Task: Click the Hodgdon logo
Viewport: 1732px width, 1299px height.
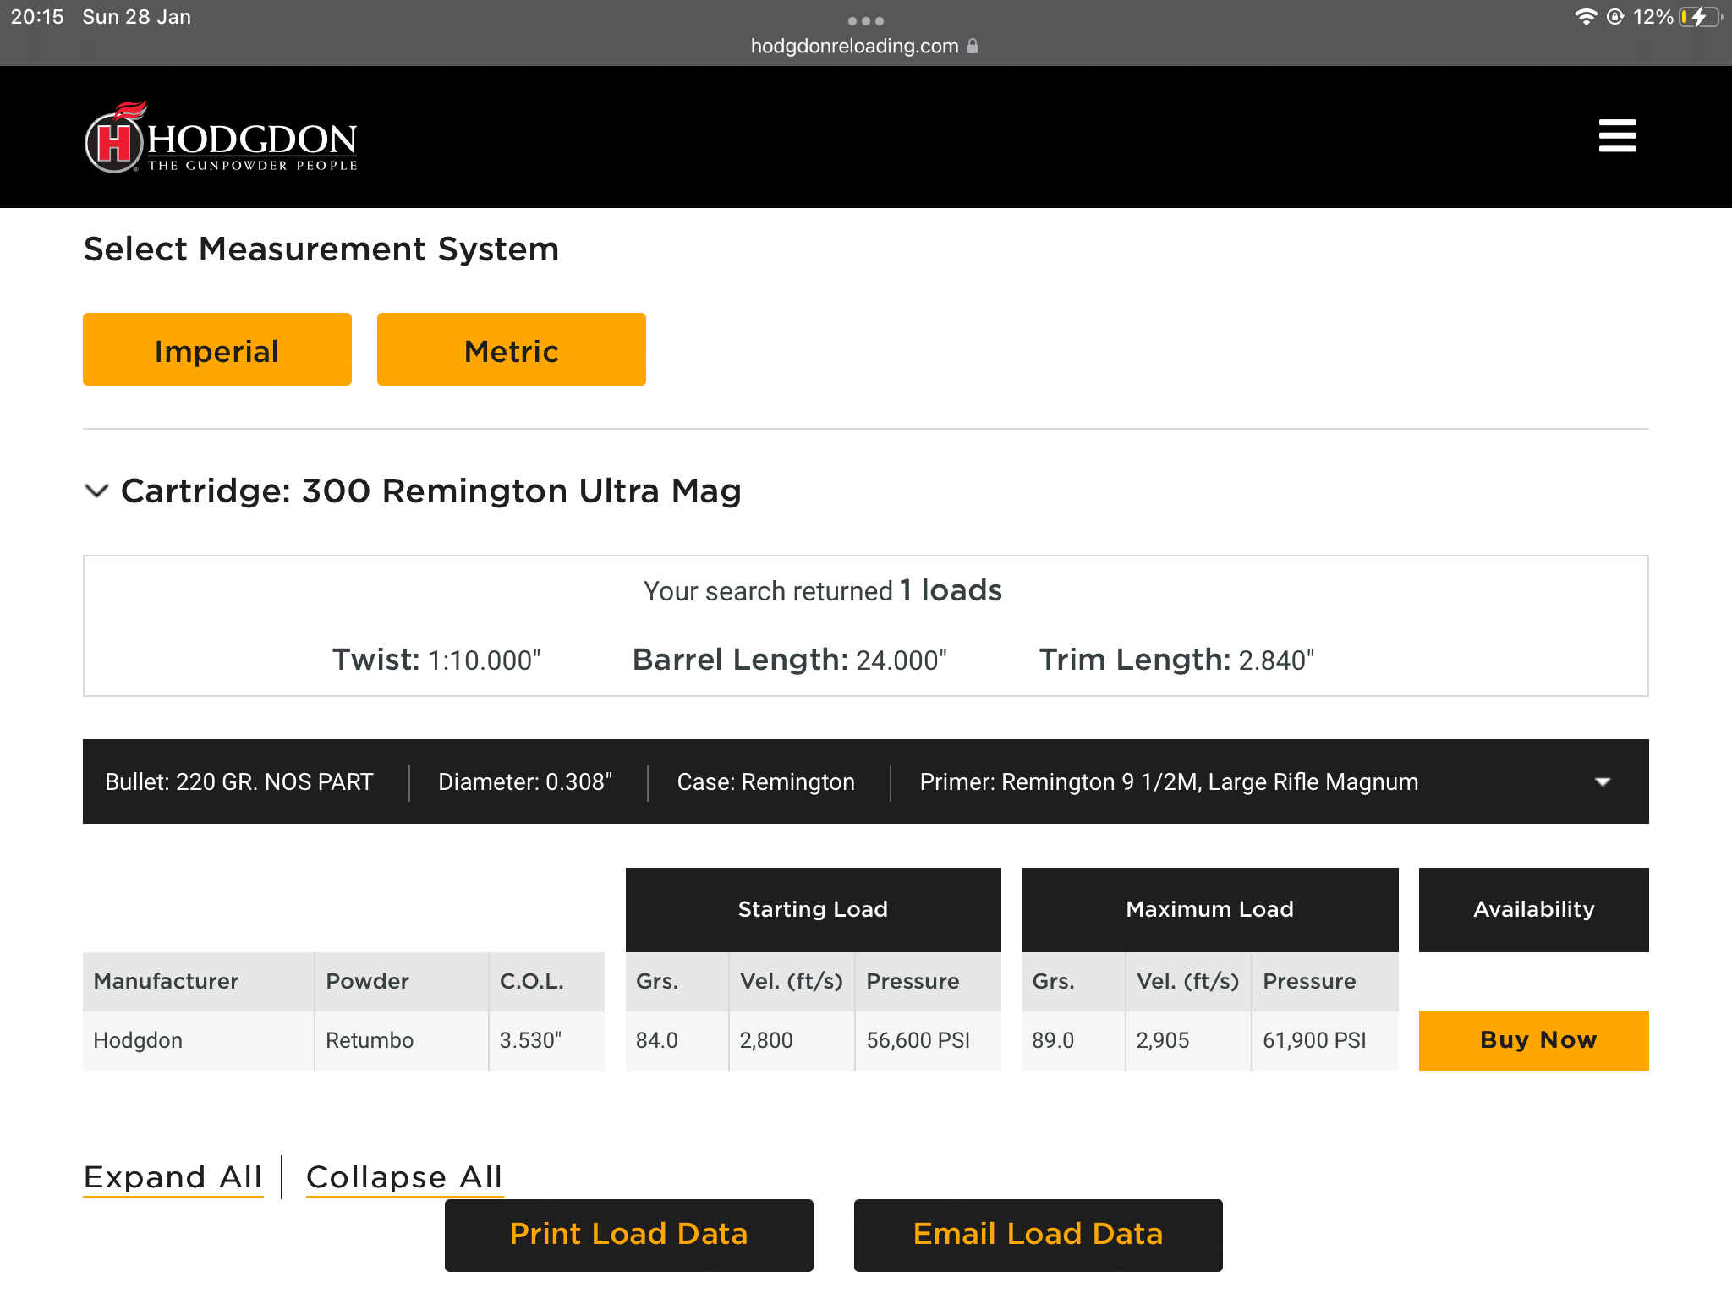Action: click(x=222, y=137)
